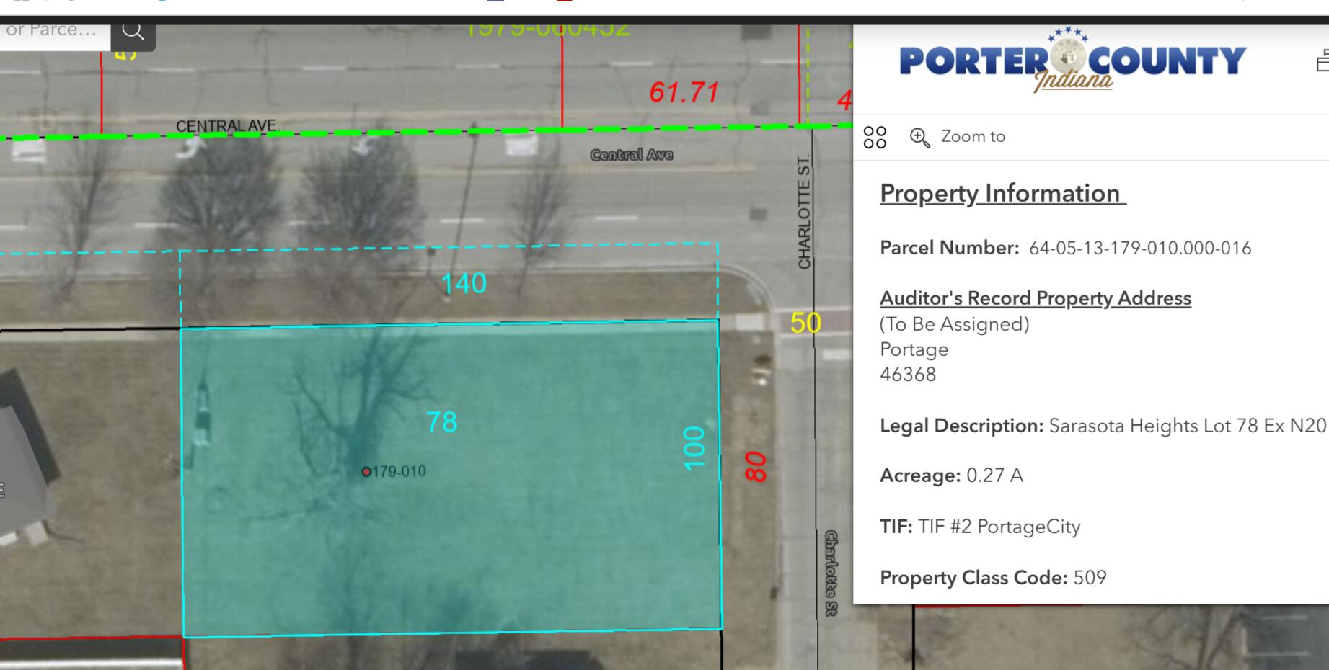The width and height of the screenshot is (1329, 670).
Task: Click the Porter County Indiana logo
Action: (1073, 61)
